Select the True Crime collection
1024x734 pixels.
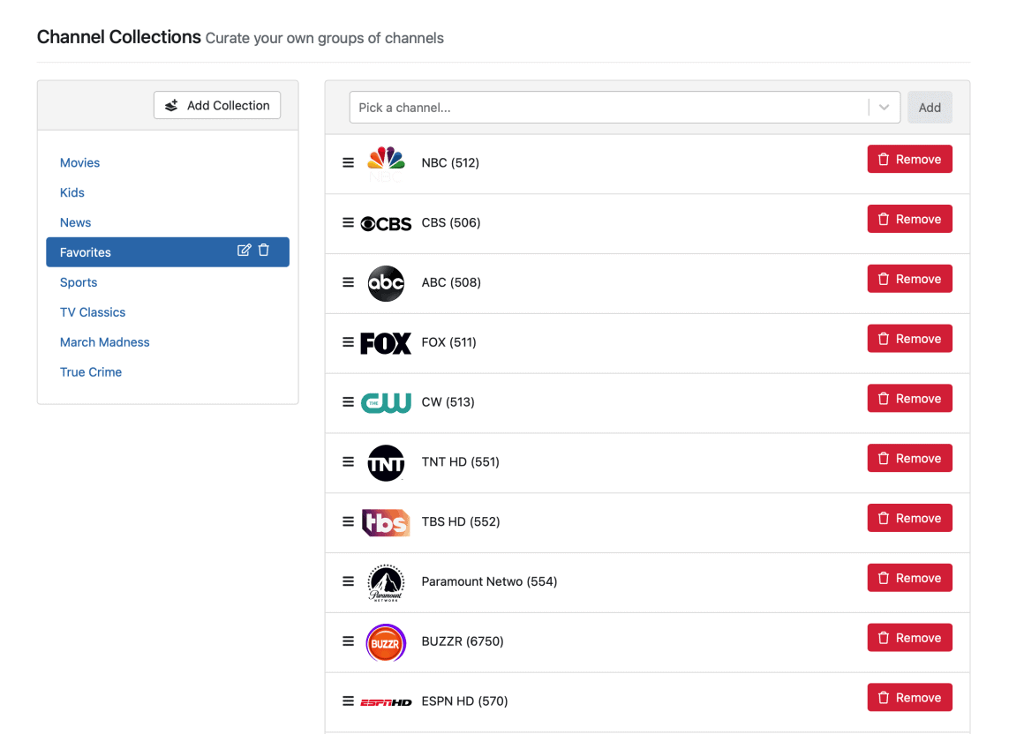(x=91, y=371)
